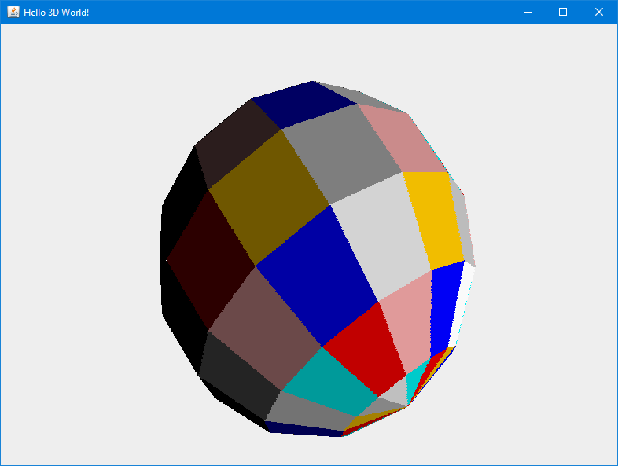618x466 pixels.
Task: Click the Java icon in title bar
Action: [x=13, y=12]
